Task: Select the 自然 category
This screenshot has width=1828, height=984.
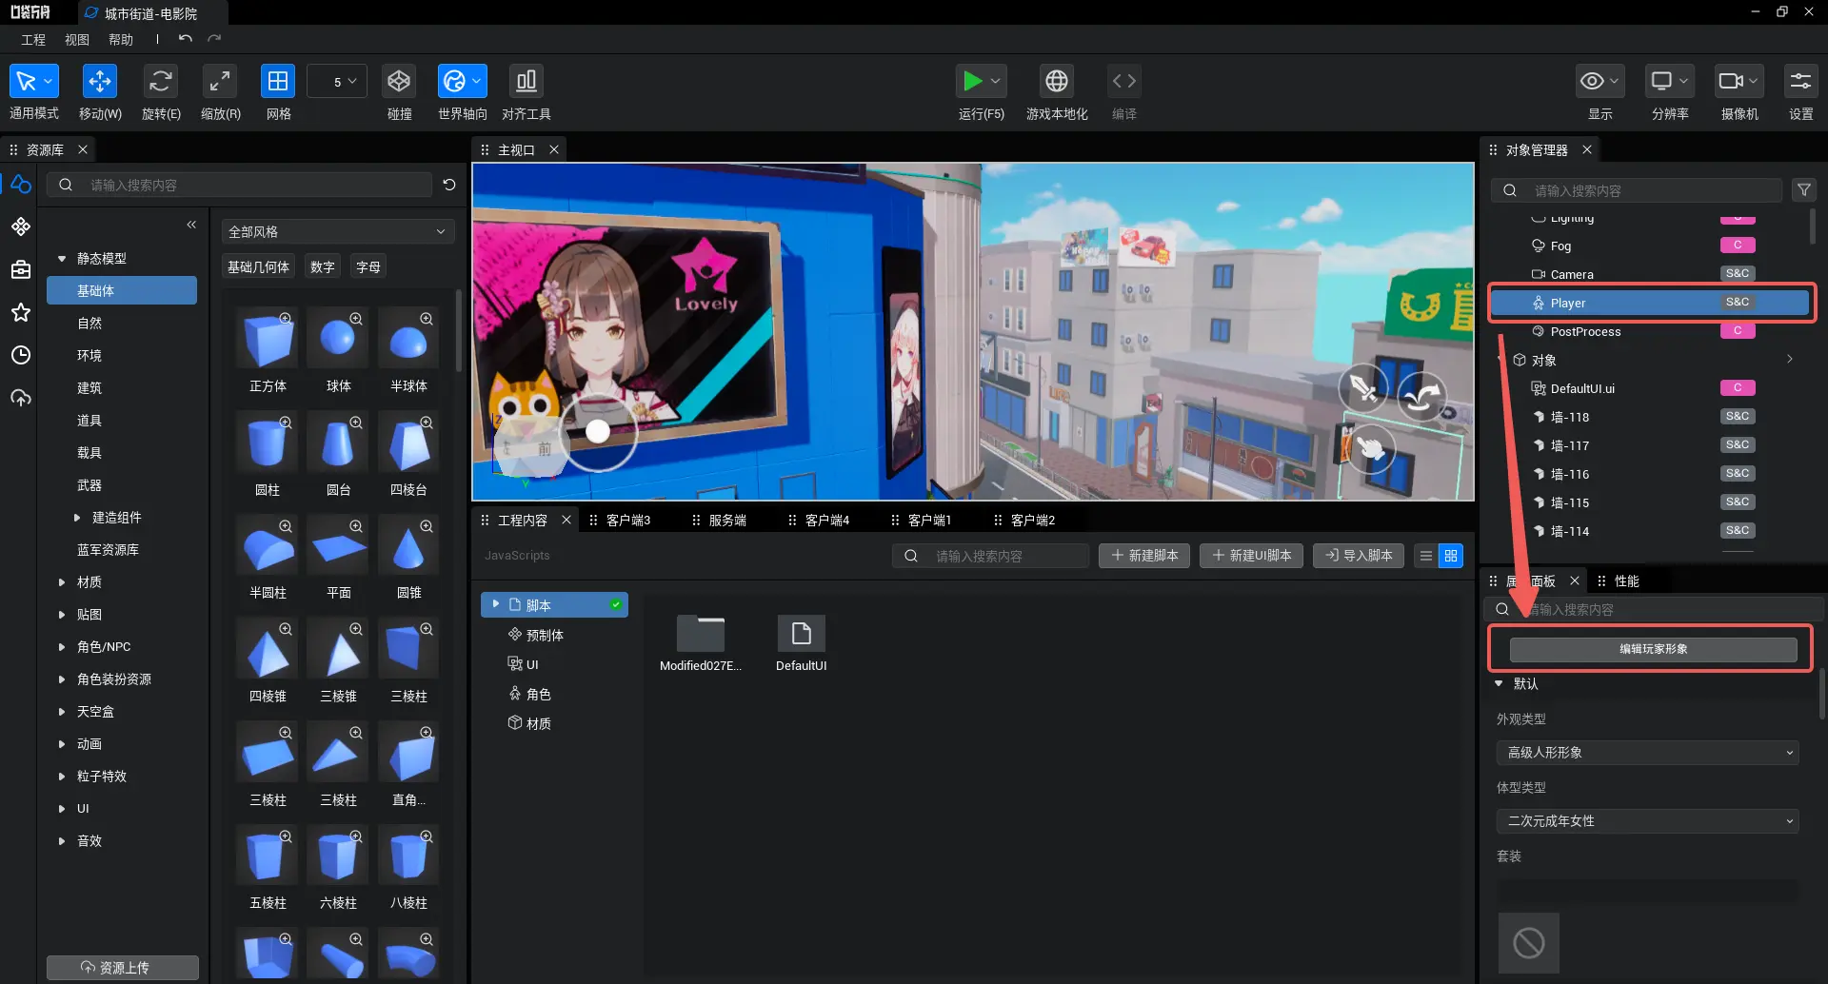Action: (89, 323)
